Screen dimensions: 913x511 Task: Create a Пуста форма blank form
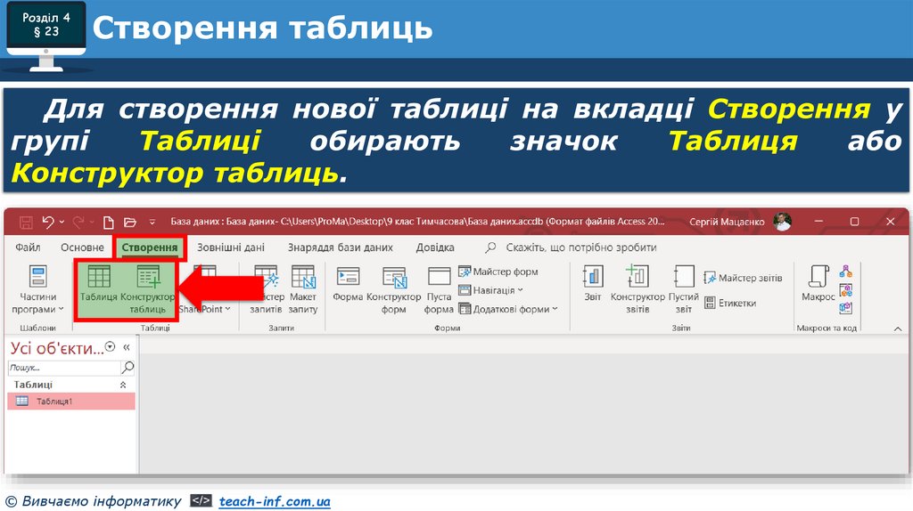click(x=439, y=289)
